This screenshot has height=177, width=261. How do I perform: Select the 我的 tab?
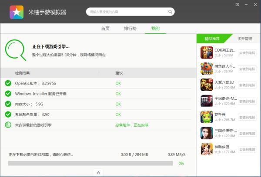coord(155,28)
